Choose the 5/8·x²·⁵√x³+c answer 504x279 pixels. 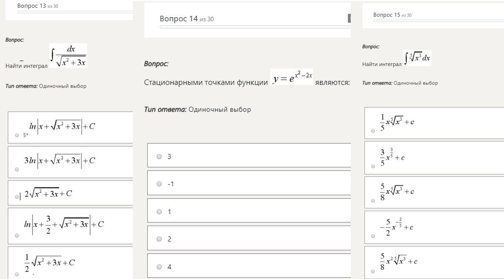[x=373, y=271]
